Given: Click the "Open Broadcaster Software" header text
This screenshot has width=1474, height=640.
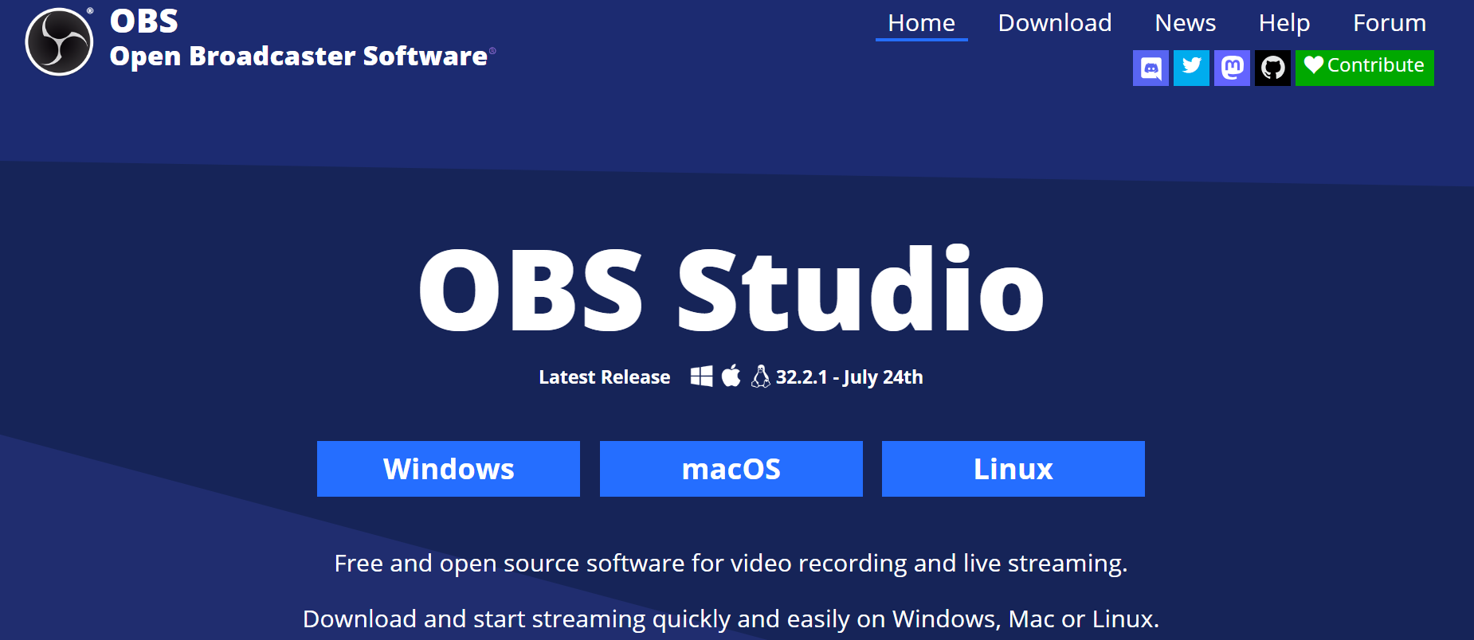Looking at the screenshot, I should (299, 57).
